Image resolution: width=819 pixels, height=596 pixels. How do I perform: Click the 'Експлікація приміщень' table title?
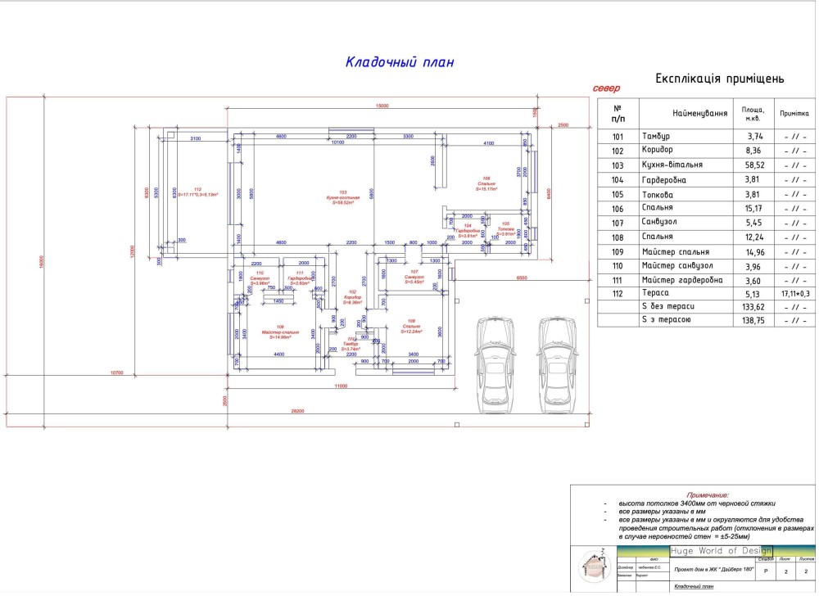[x=720, y=79]
